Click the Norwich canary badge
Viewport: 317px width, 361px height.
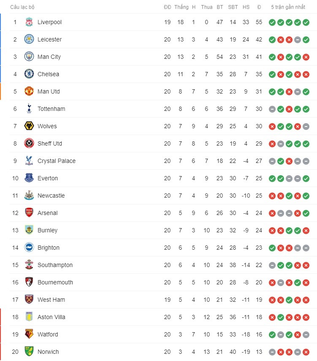[x=29, y=352]
